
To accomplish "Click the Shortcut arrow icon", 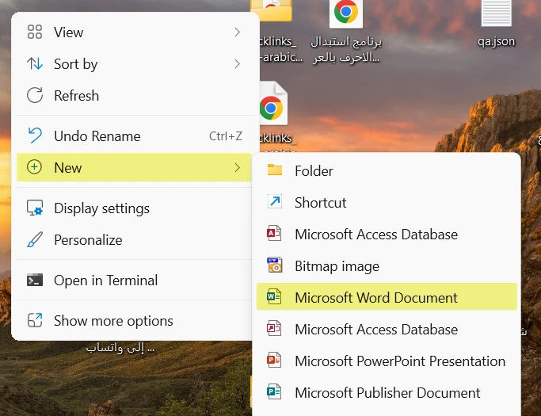I will pyautogui.click(x=275, y=201).
